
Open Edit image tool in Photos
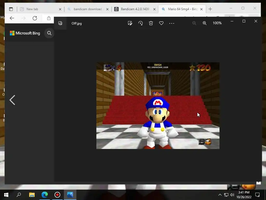(x=130, y=23)
